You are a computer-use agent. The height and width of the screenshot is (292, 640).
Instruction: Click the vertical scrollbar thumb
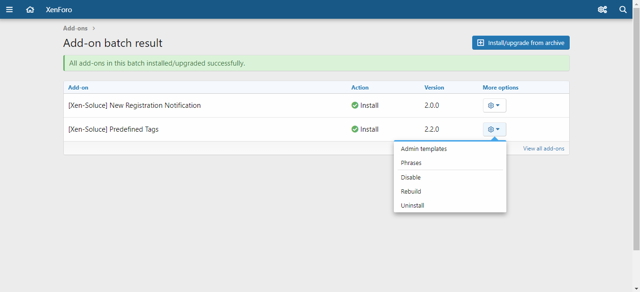click(636, 127)
